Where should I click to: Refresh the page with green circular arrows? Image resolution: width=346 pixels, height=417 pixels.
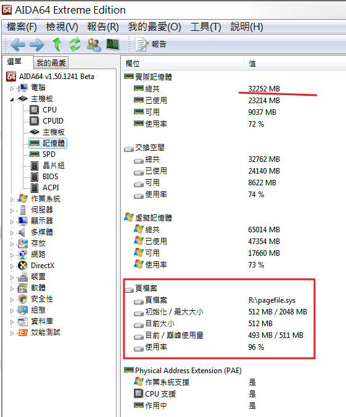click(x=75, y=44)
